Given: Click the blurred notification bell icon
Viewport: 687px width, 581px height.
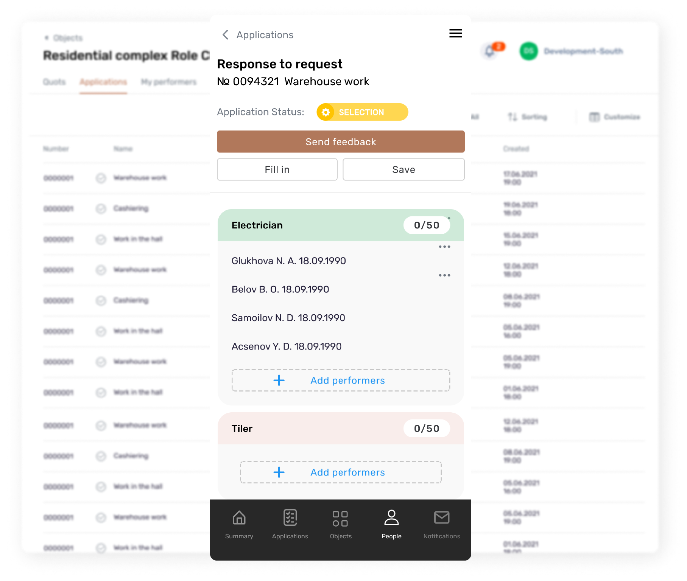Looking at the screenshot, I should (489, 51).
